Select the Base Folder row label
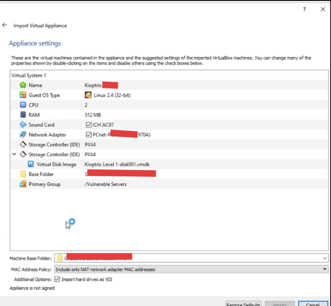 [41, 174]
